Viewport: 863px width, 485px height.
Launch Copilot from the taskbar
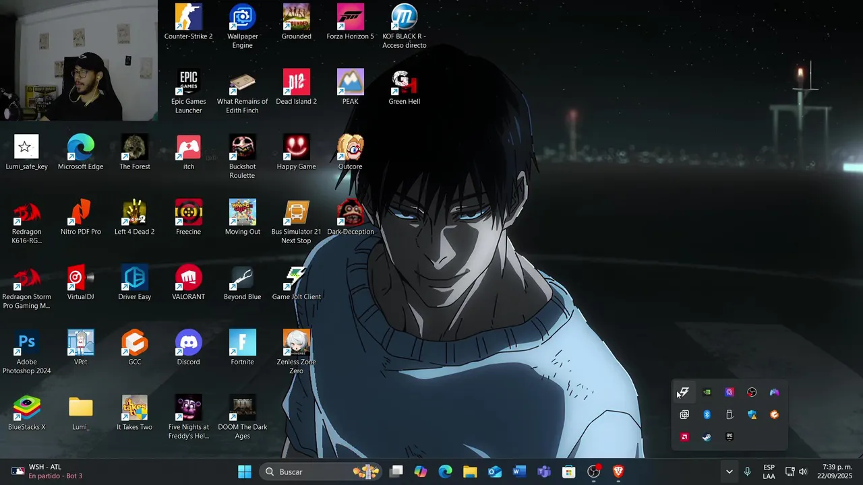pyautogui.click(x=421, y=472)
